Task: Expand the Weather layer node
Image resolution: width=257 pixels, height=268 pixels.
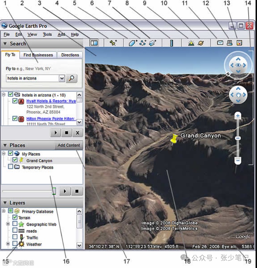Action: coord(8,244)
